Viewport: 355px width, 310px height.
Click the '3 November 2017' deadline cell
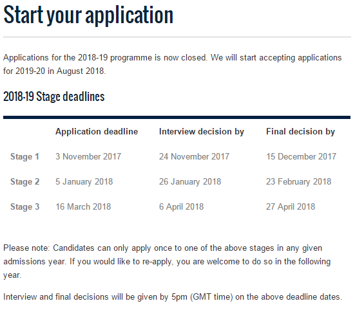[88, 156]
